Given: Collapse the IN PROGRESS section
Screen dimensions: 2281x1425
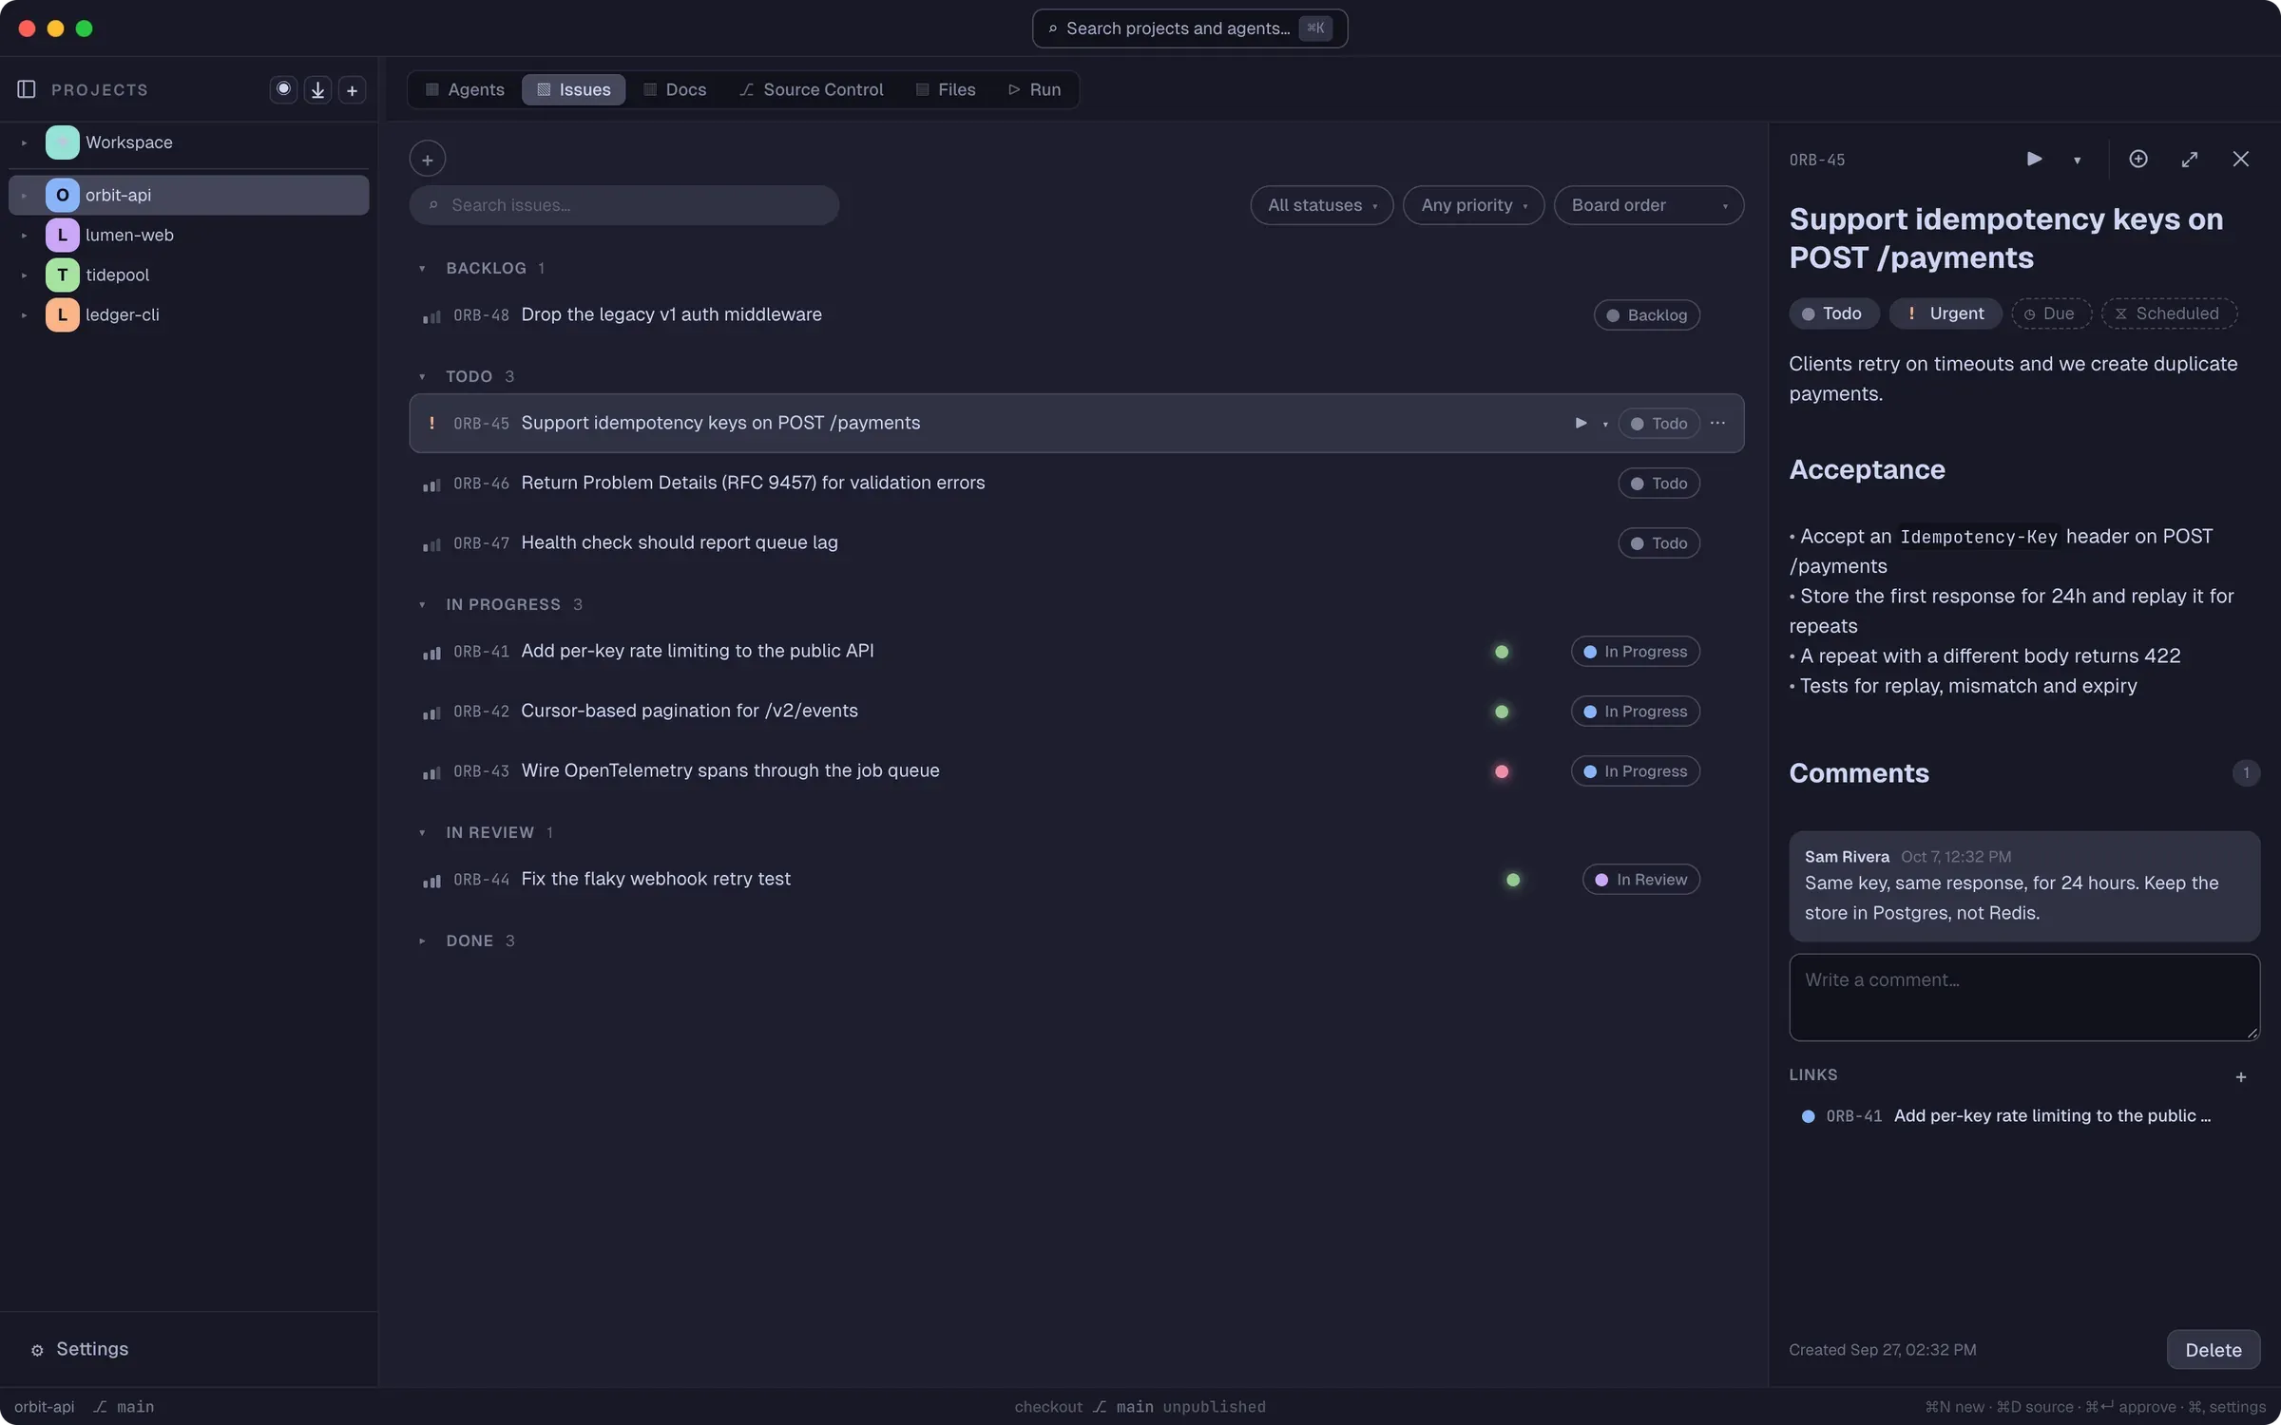Looking at the screenshot, I should pyautogui.click(x=422, y=605).
